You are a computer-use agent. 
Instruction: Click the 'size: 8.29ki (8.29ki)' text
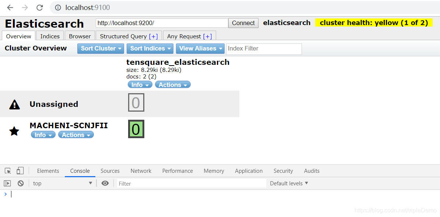154,70
